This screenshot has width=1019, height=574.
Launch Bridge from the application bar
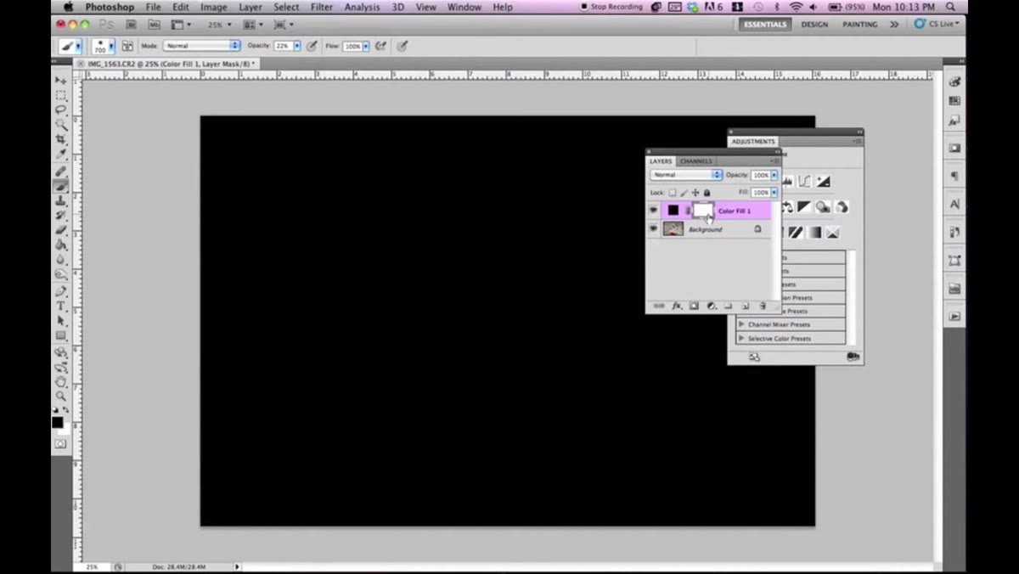(132, 25)
